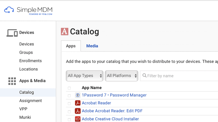218x122 pixels.
Task: Select the Acrobat Reader row checkbox
Action: [69, 103]
